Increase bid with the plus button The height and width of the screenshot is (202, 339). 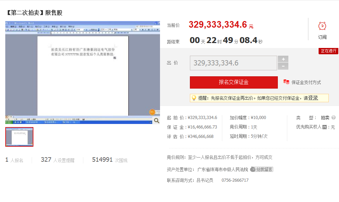click(x=283, y=59)
